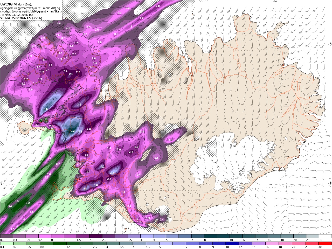The image size is (332, 249).
Task: Select the pale green 0.1–0.3 swatch in lower legend
Action: click(6, 243)
